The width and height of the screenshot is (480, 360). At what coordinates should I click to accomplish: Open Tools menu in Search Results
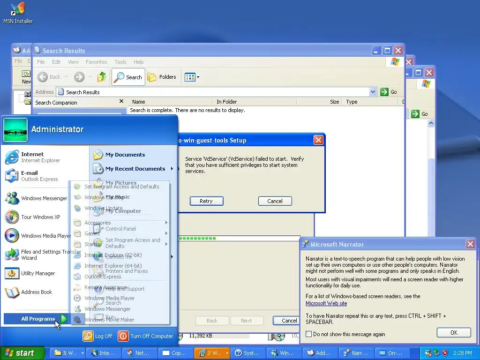tap(120, 62)
